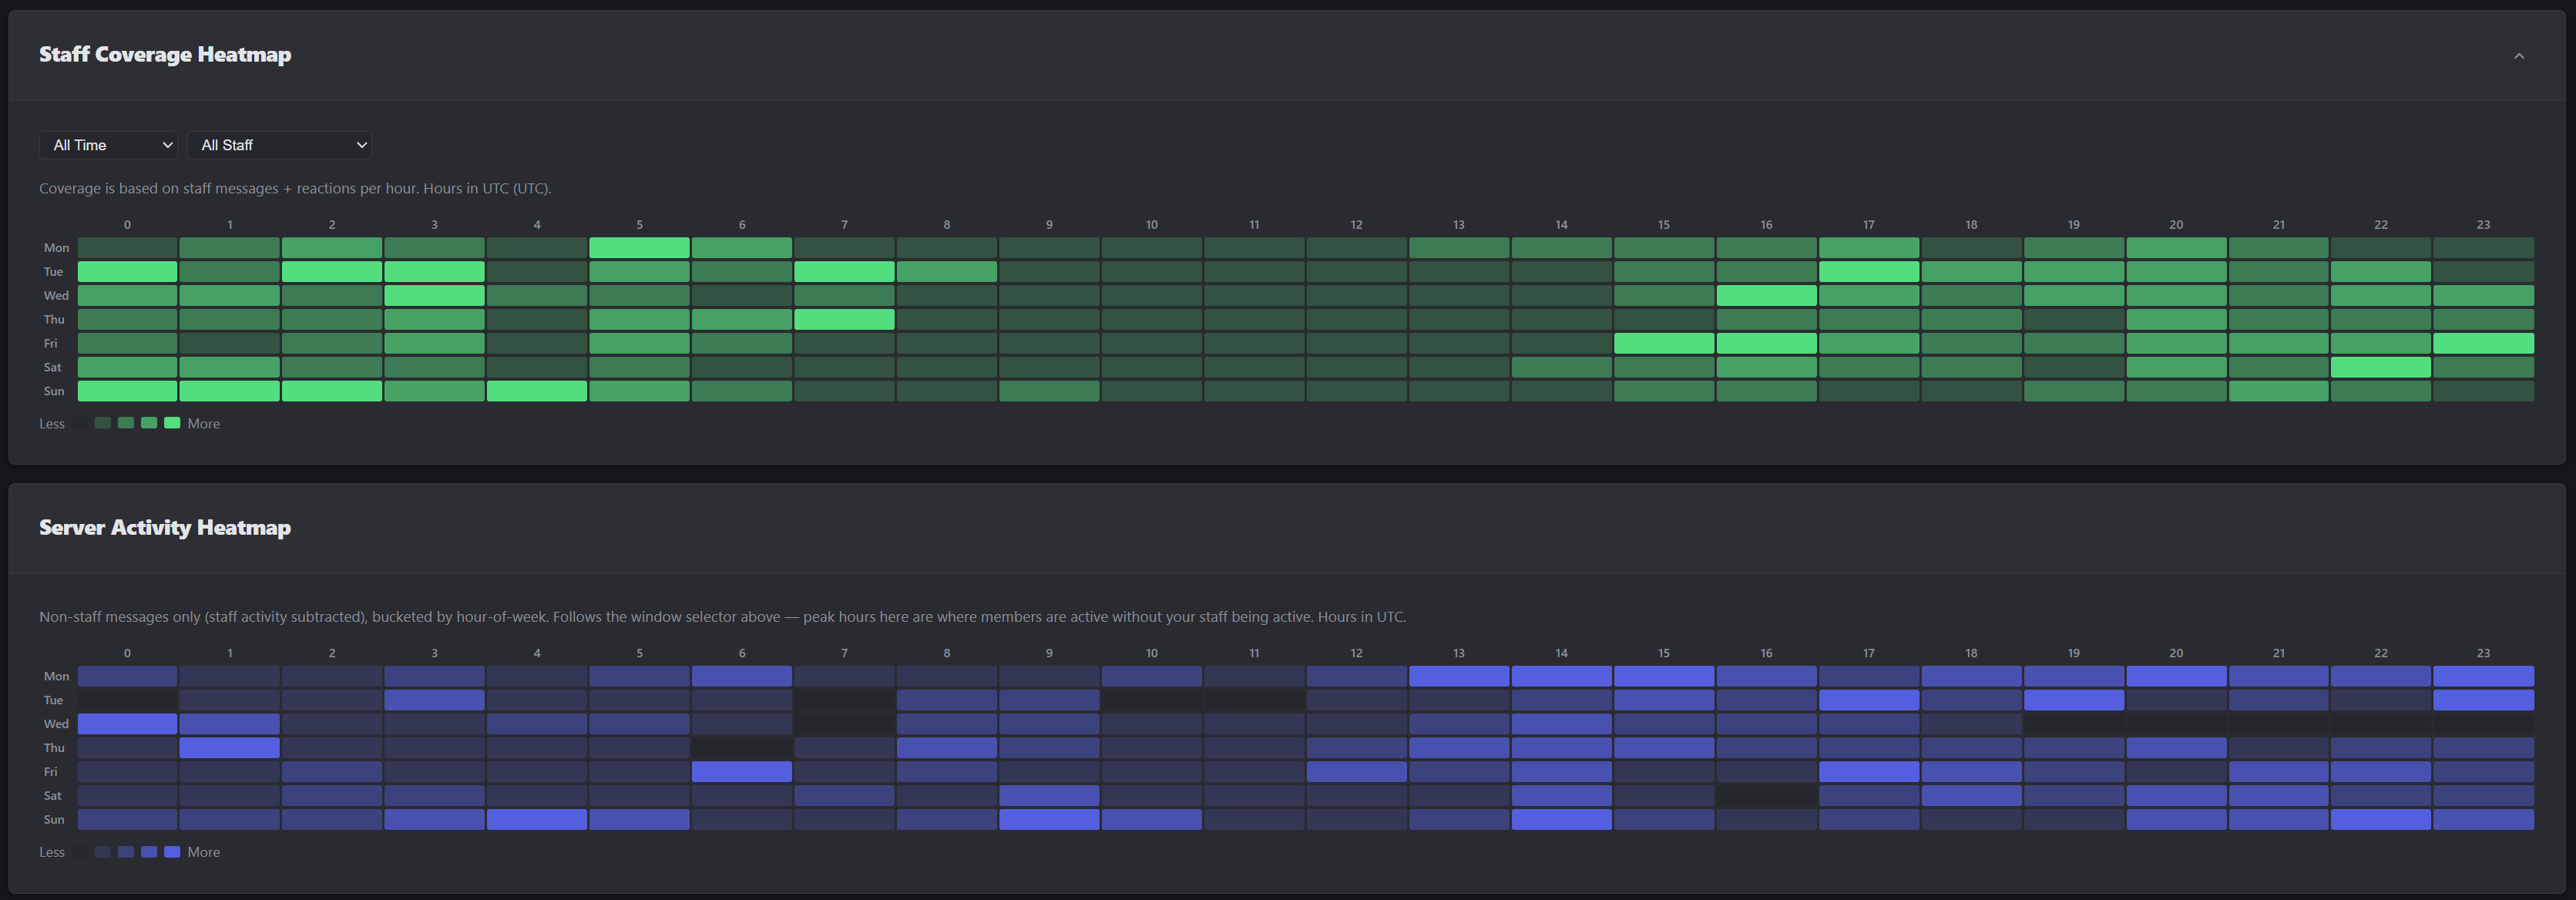The height and width of the screenshot is (900, 2576).
Task: Click Staff Coverage cell for Thursday hour 7
Action: [844, 319]
